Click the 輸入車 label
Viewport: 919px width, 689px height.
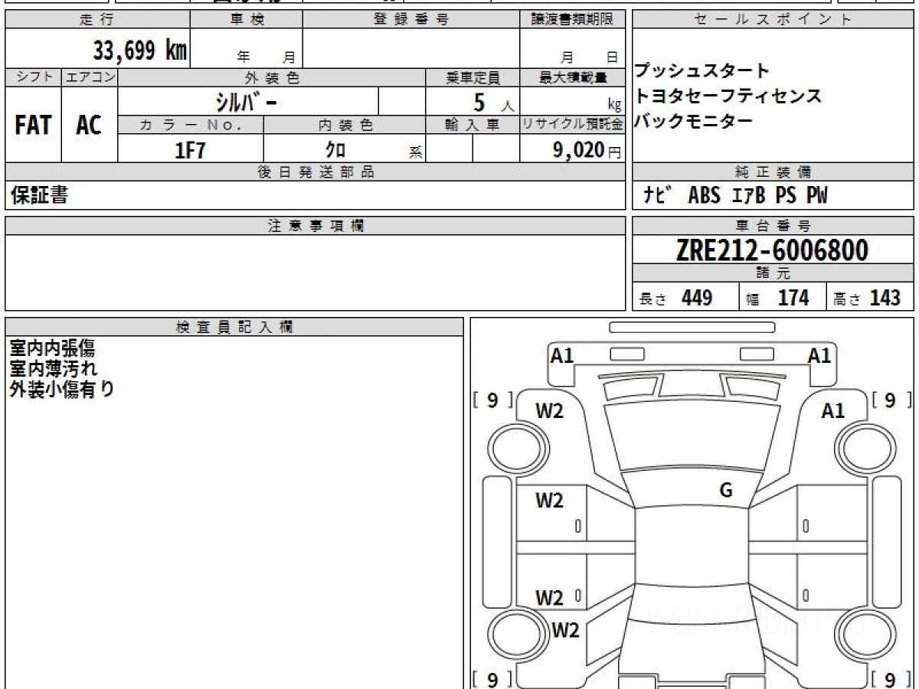pos(473,125)
